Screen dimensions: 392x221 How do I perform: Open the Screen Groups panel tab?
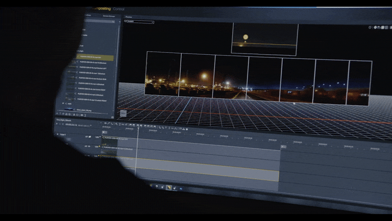(109, 16)
